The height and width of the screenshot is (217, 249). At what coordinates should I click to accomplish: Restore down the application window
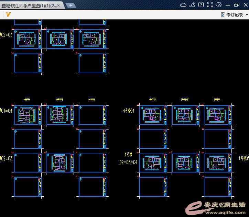click(x=237, y=4)
